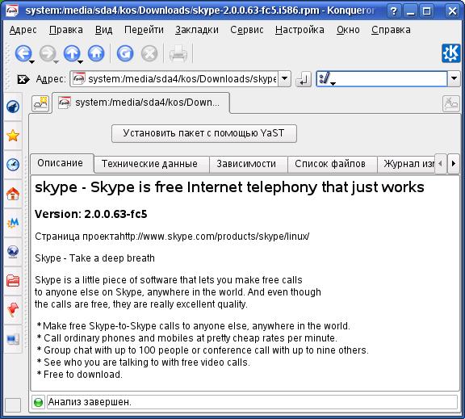The width and height of the screenshot is (465, 419).
Task: Select the system:/media/sda4/kos/Down... page tab
Action: 140,103
